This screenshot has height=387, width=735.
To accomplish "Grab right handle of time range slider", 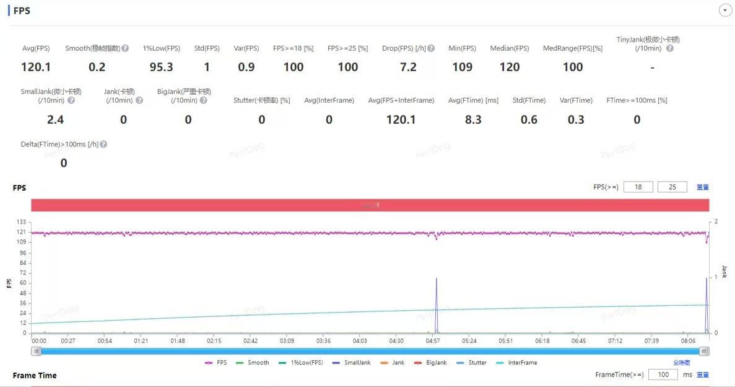I will pyautogui.click(x=704, y=351).
